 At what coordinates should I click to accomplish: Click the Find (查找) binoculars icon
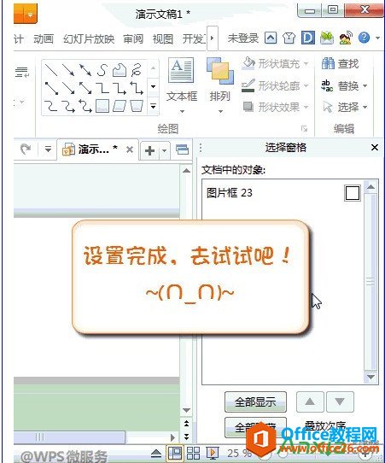pos(328,63)
